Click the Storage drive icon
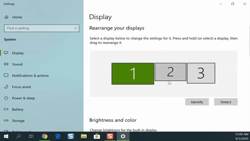Viewport: 250px width, 141px height. click(6, 121)
